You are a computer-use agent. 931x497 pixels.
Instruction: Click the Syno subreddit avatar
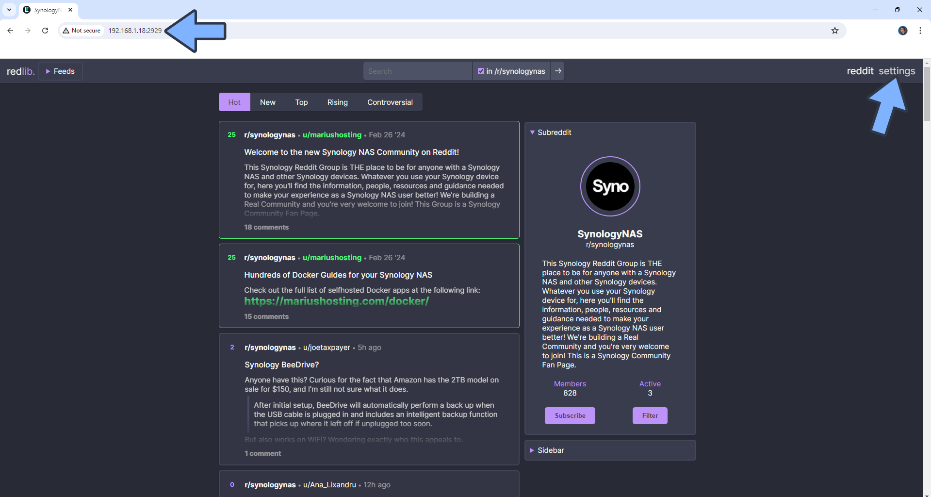[x=610, y=186]
